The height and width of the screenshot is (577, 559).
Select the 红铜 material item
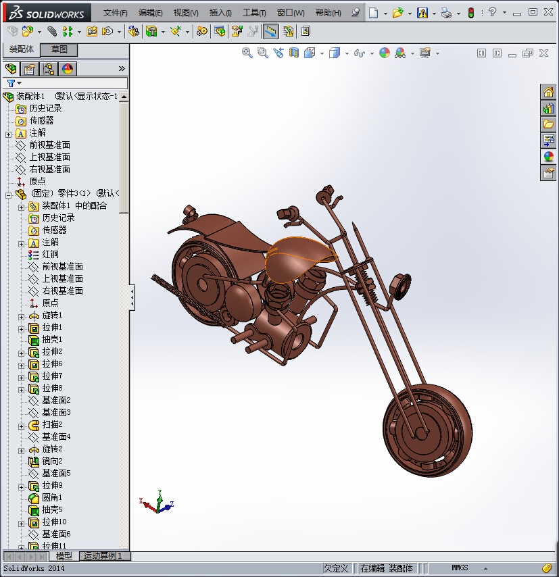point(50,254)
